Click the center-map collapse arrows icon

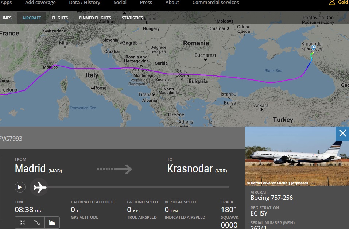point(22,222)
